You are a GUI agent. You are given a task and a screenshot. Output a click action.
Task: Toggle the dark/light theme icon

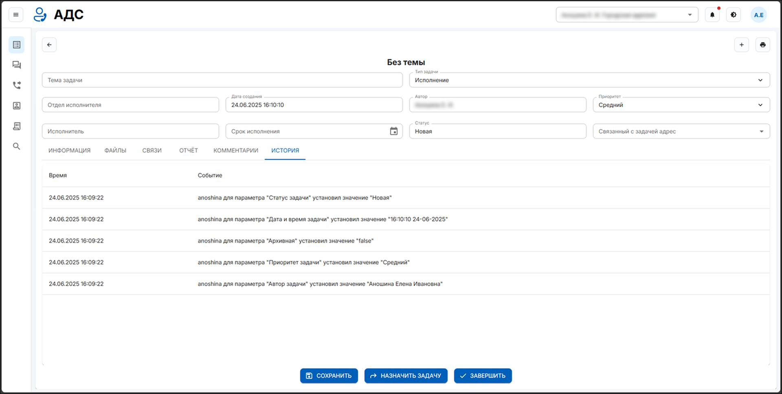[733, 15]
